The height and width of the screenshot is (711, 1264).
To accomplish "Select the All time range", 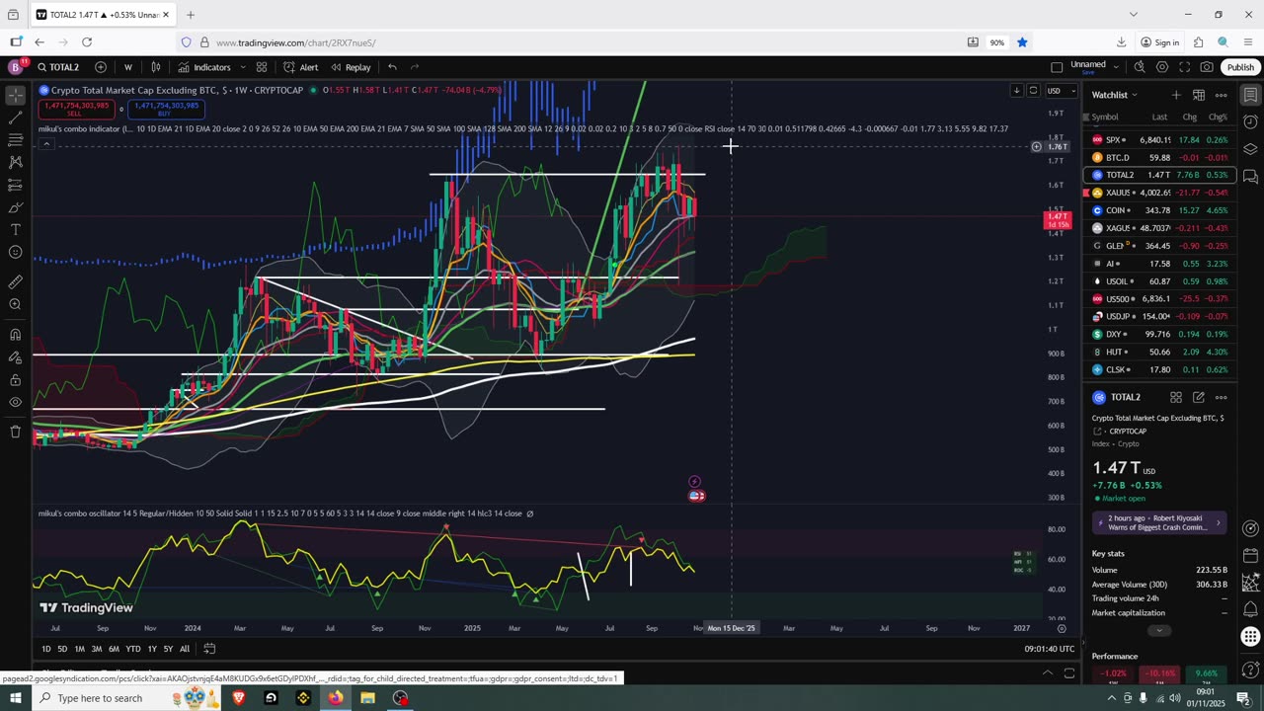I will tap(185, 649).
